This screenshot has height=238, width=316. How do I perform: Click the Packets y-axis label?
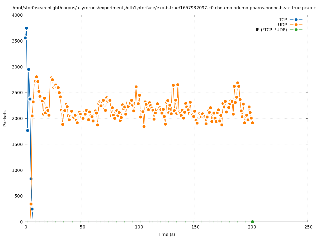coord(5,118)
